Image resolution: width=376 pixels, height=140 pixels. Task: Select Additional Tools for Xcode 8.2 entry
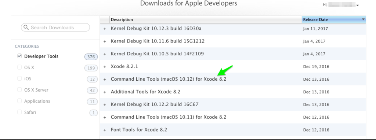145,92
